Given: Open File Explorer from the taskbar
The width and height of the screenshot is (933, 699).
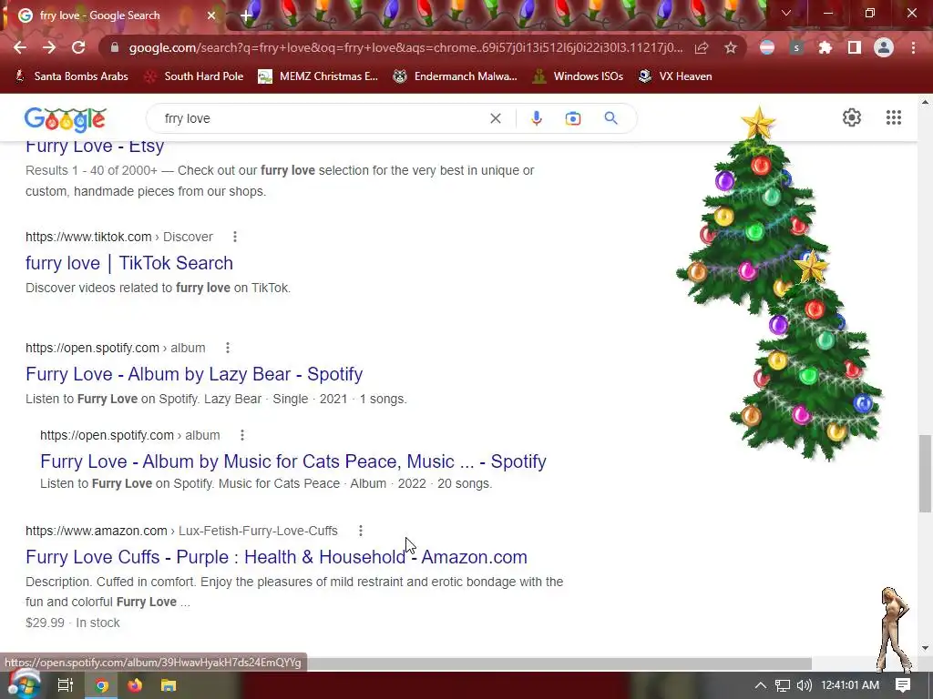Looking at the screenshot, I should coord(169,685).
